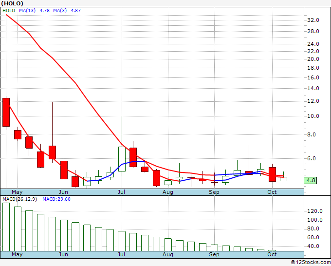Click Aug on the MACD time axis
This screenshot has width=331, height=266.
(168, 255)
